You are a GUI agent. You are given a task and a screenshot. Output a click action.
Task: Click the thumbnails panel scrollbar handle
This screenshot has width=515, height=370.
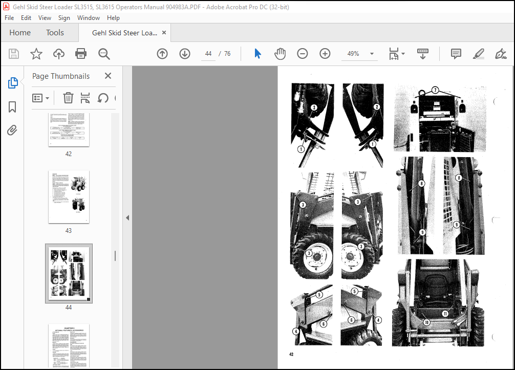(115, 256)
